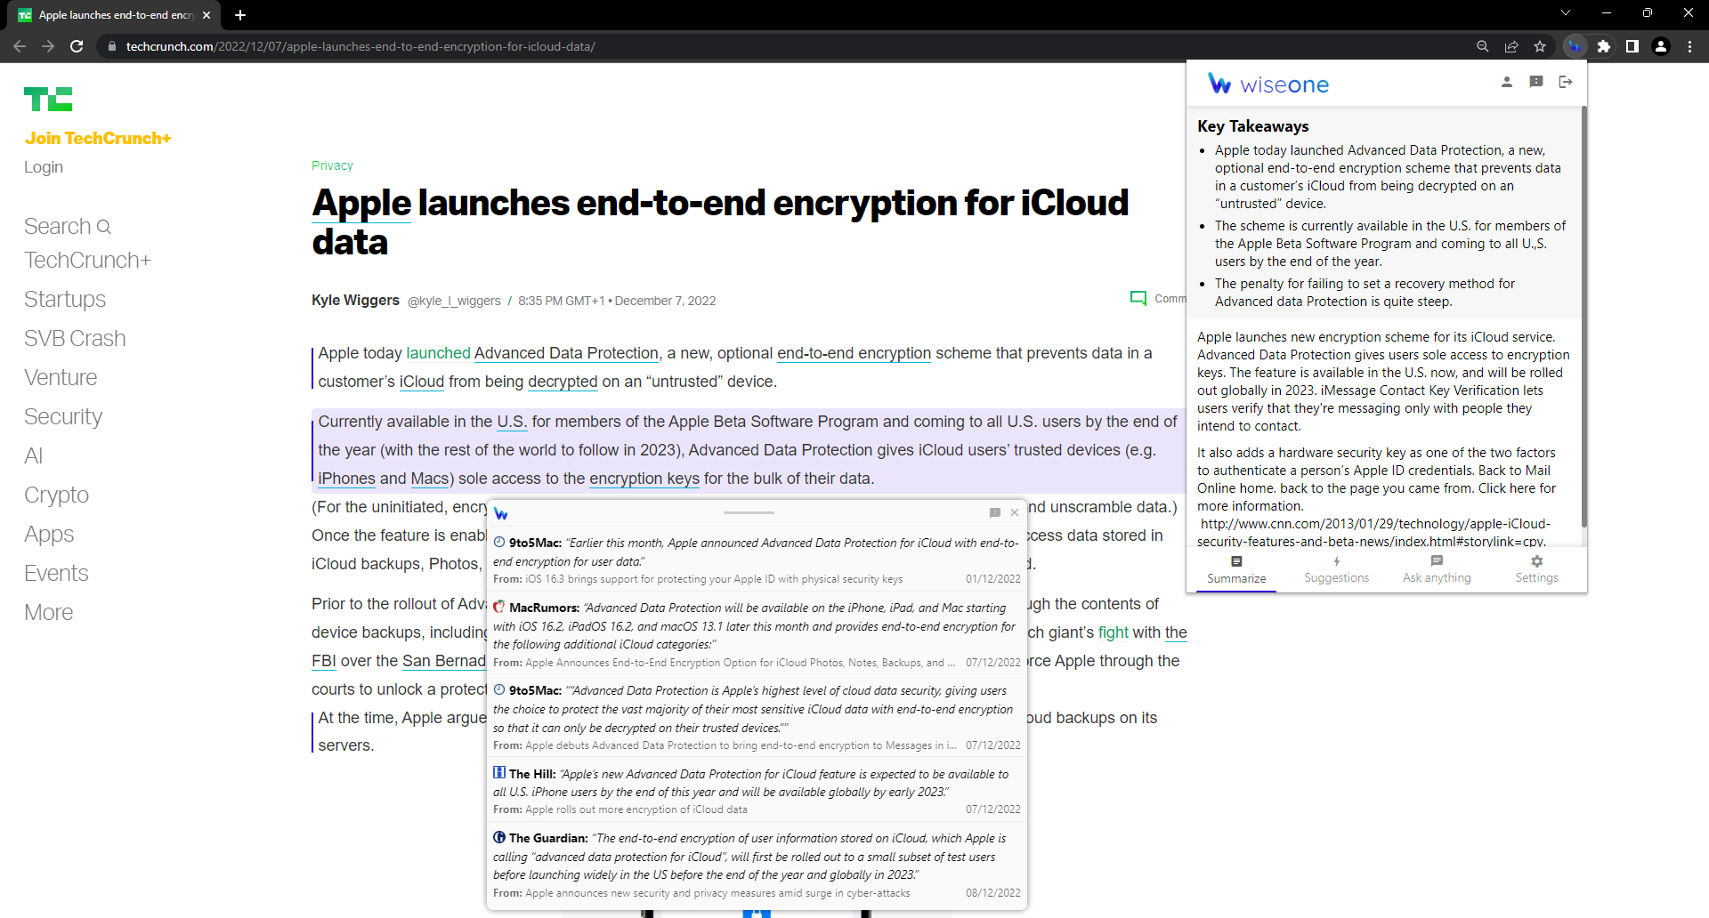This screenshot has width=1709, height=918.
Task: Open the Chrome profile avatar
Action: tap(1660, 46)
